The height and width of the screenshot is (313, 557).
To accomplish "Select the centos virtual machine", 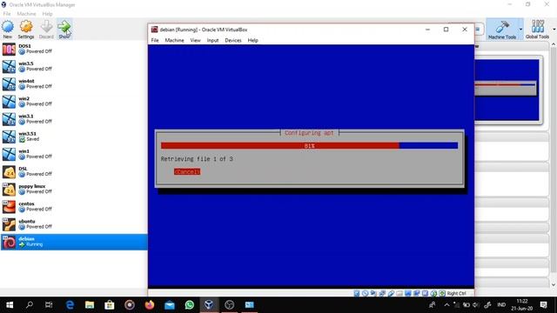I will (x=74, y=207).
